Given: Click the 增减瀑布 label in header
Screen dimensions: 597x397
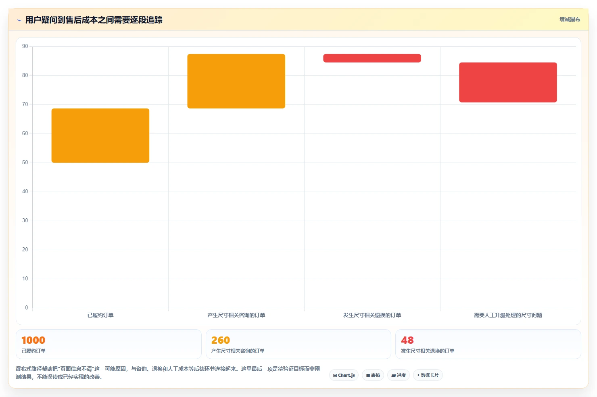Looking at the screenshot, I should click(570, 19).
